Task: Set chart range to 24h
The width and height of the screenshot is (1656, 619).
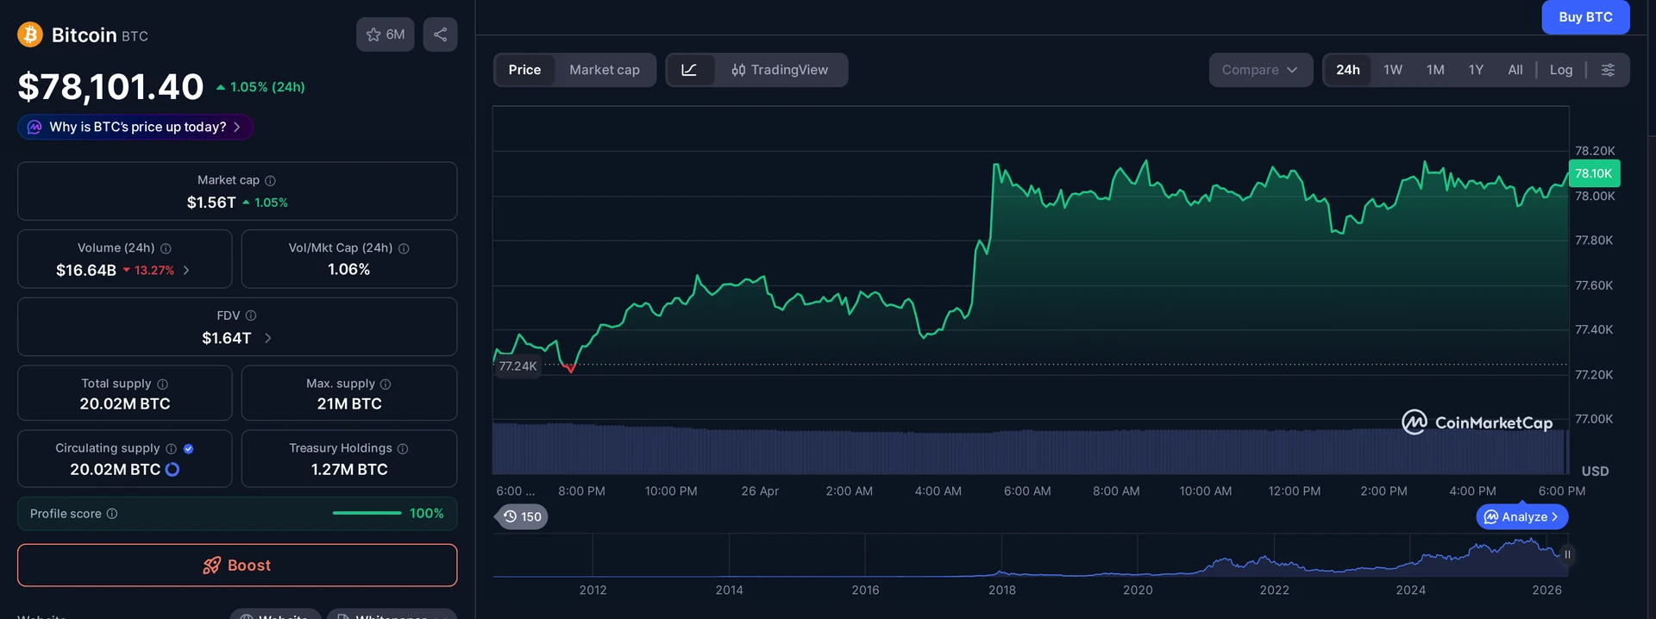Action: 1348,70
